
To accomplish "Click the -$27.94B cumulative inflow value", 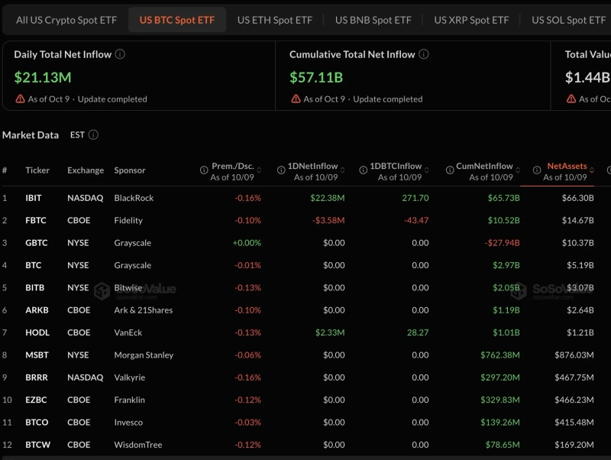I will point(503,243).
